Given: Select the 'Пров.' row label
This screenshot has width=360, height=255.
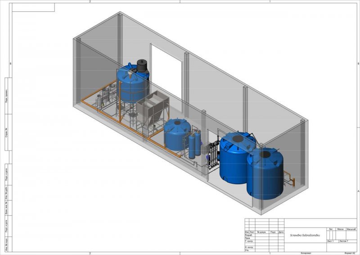Looking at the screenshot, I should click(247, 238).
